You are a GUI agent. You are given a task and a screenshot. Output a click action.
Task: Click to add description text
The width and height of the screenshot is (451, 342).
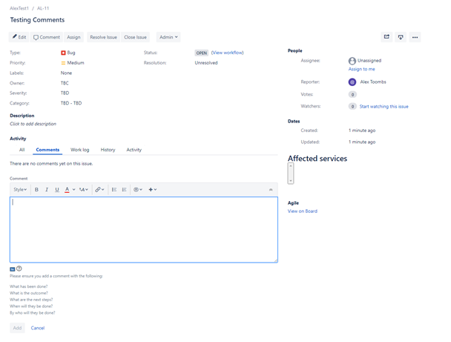coord(33,124)
